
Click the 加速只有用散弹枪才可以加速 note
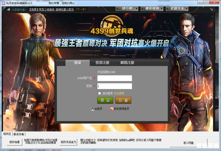click(41, 141)
